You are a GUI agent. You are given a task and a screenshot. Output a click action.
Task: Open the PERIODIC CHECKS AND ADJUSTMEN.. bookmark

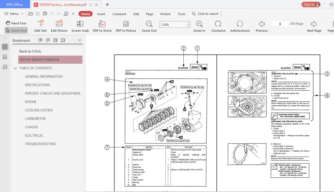(53, 93)
